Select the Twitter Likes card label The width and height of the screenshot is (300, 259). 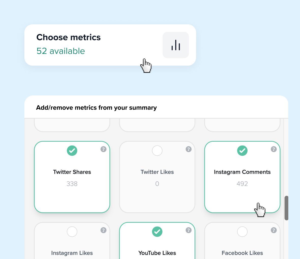[x=157, y=172]
